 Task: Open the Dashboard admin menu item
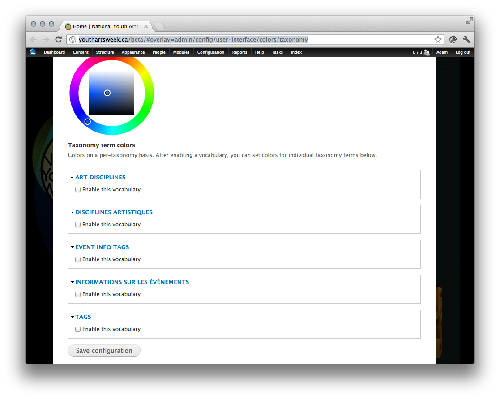54,52
